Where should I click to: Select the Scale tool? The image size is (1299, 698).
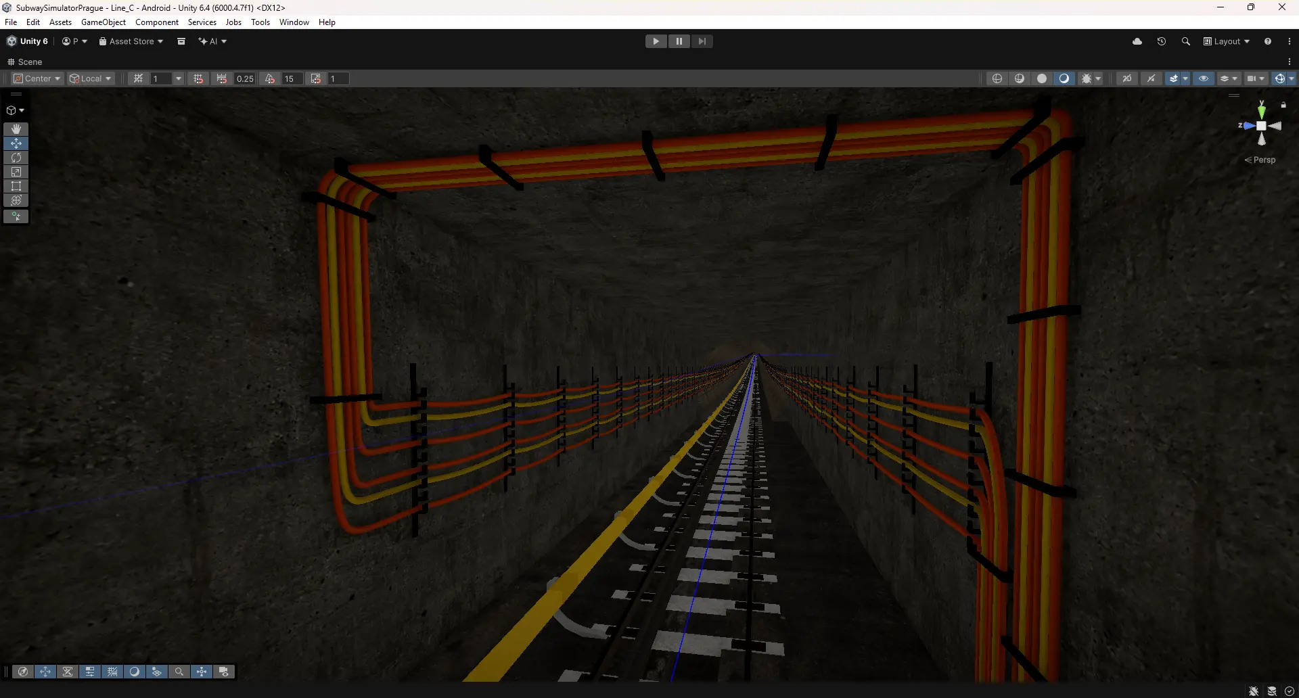(16, 172)
